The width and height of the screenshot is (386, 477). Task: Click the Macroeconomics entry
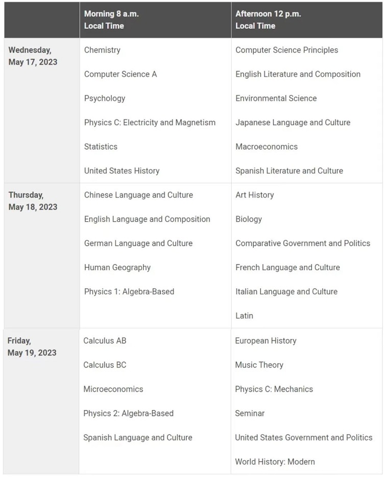(x=267, y=147)
